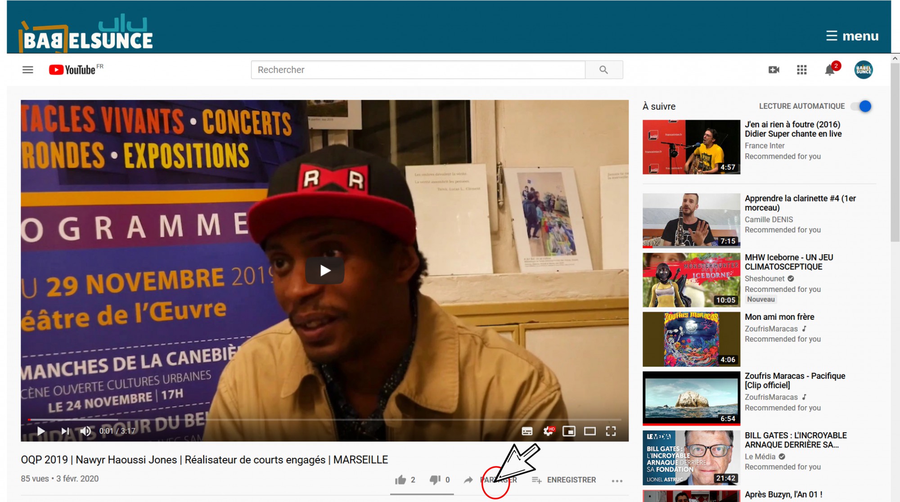900x502 pixels.
Task: Click the video title OQP 2019 Nawyr Haoussi Jones
Action: [x=204, y=460]
